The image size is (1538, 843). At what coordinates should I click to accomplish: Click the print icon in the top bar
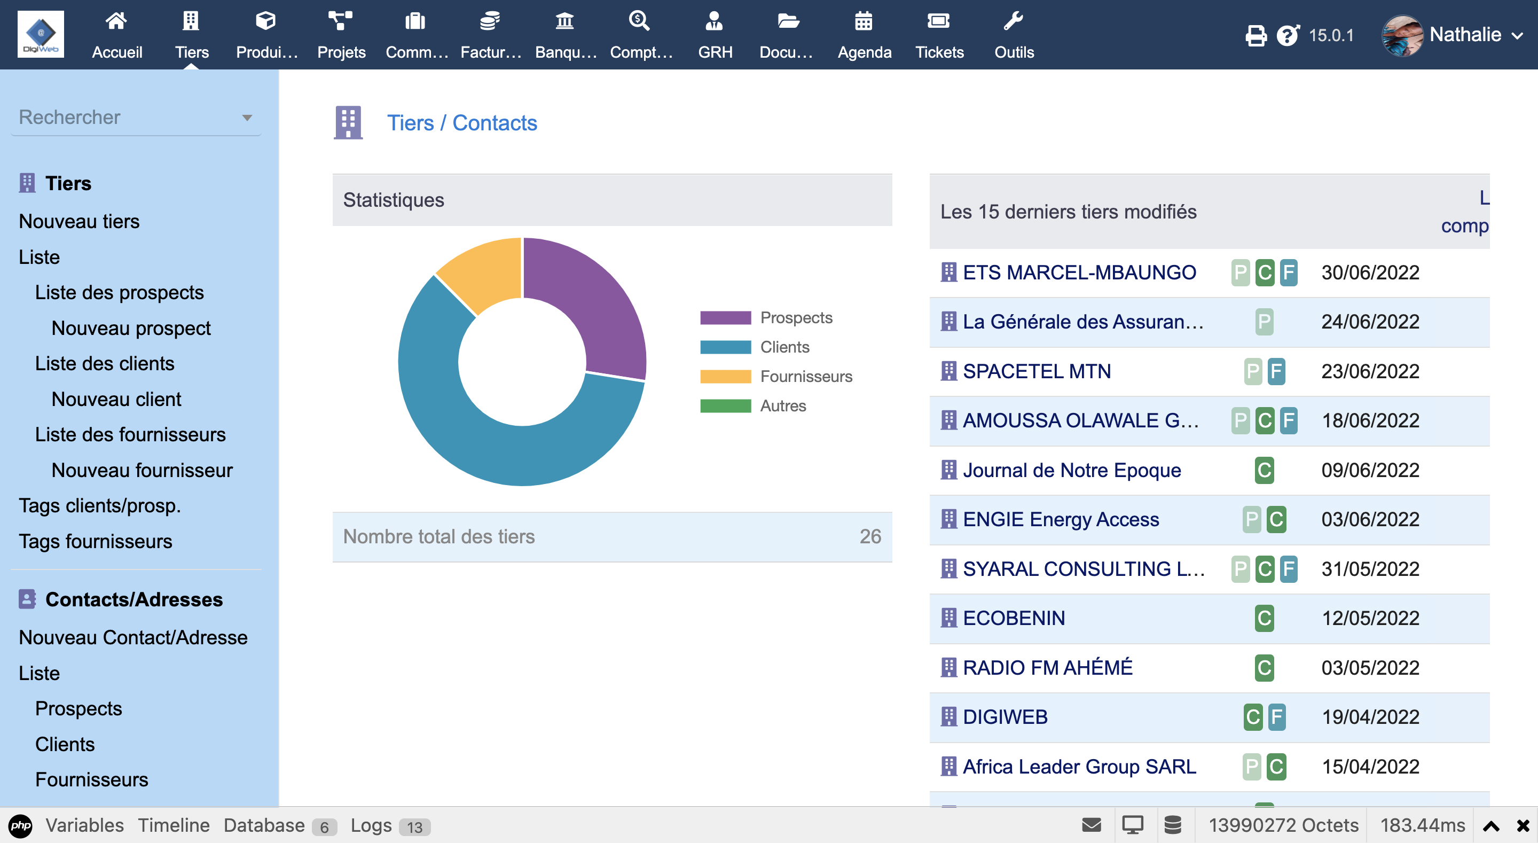[x=1255, y=35]
